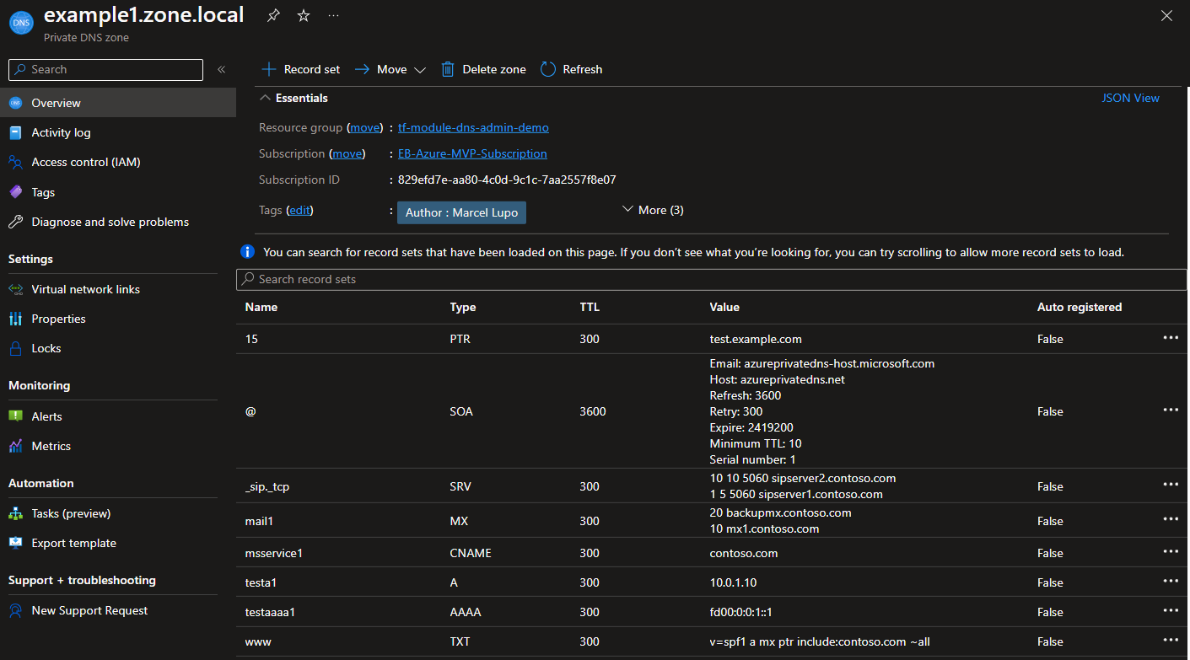Open the Move dropdown
This screenshot has height=660, width=1190.
[x=390, y=69]
